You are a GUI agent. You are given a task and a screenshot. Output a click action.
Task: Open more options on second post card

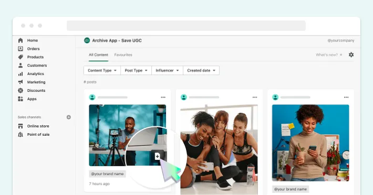click(x=255, y=97)
